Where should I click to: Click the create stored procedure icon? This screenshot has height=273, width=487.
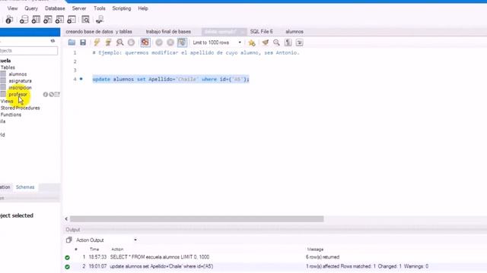click(x=59, y=20)
